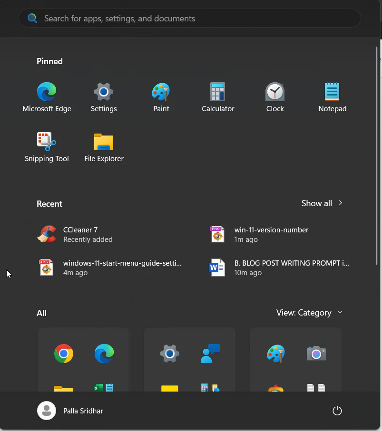
Task: Click the Start menu vertical scrollbar
Action: pyautogui.click(x=377, y=156)
